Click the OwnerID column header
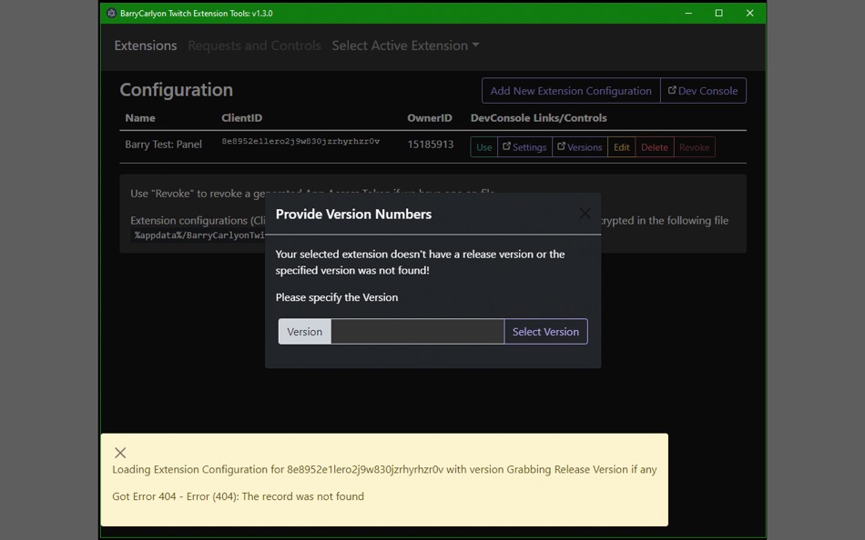 click(x=429, y=118)
